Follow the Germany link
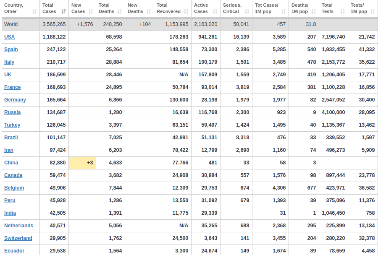 point(15,100)
